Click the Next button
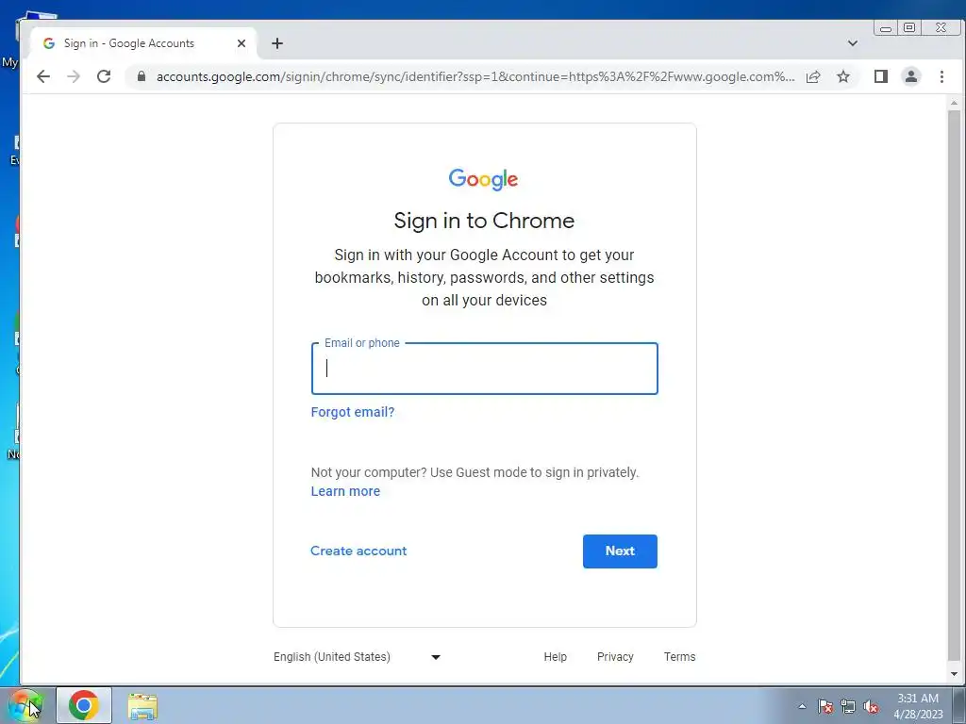The height and width of the screenshot is (724, 966). point(620,551)
